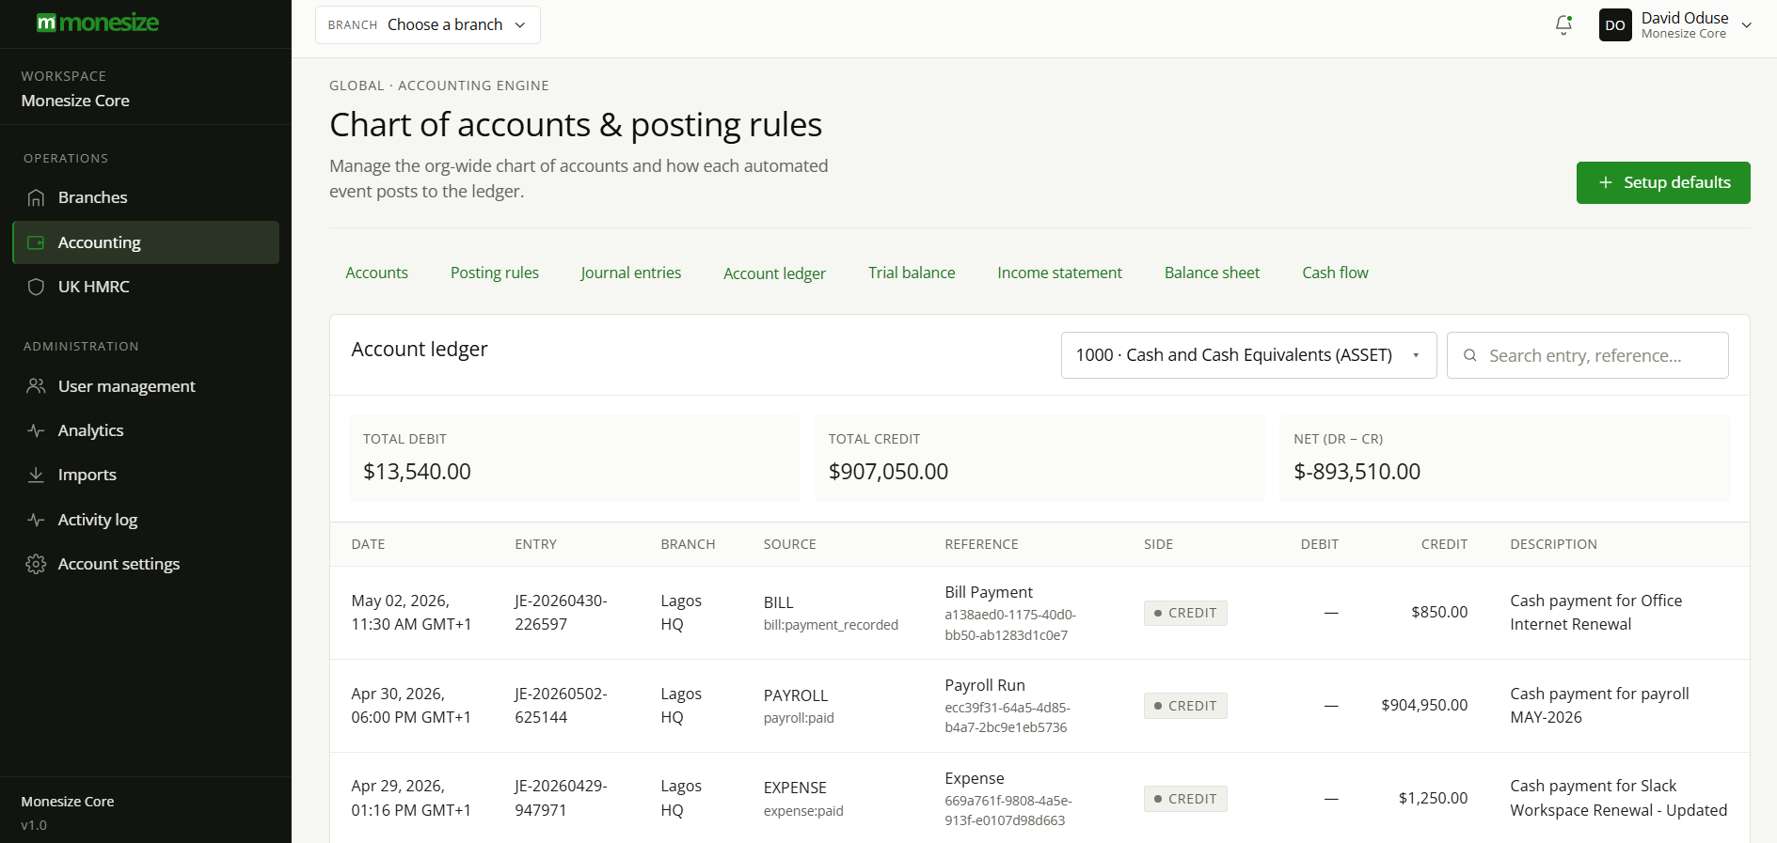Click the Office Internet Renewal description

click(1596, 613)
